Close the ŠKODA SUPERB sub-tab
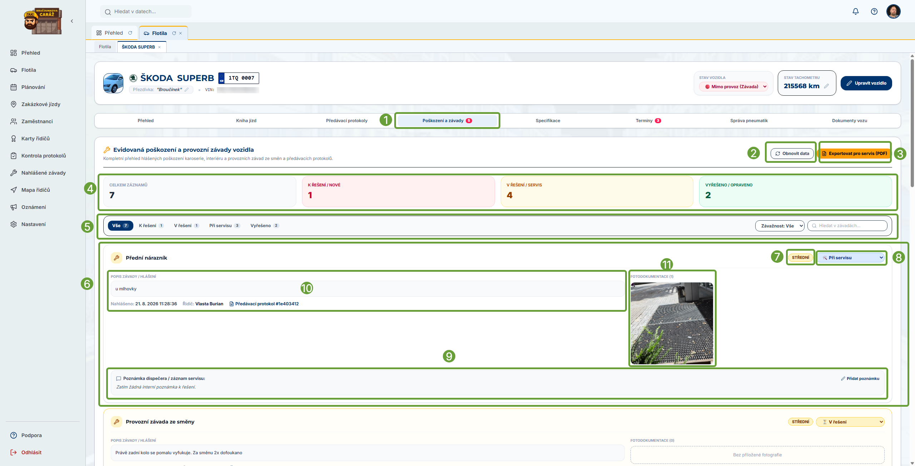Screen dimensions: 915x466 pos(159,47)
